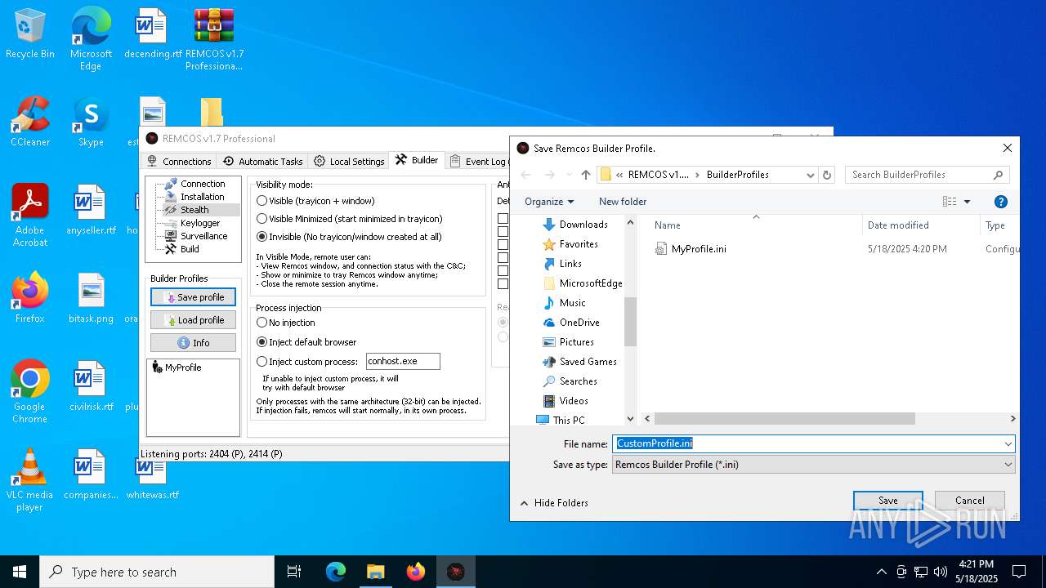This screenshot has height=588, width=1046.
Task: Select Keylogger in the builder tree
Action: (x=200, y=223)
